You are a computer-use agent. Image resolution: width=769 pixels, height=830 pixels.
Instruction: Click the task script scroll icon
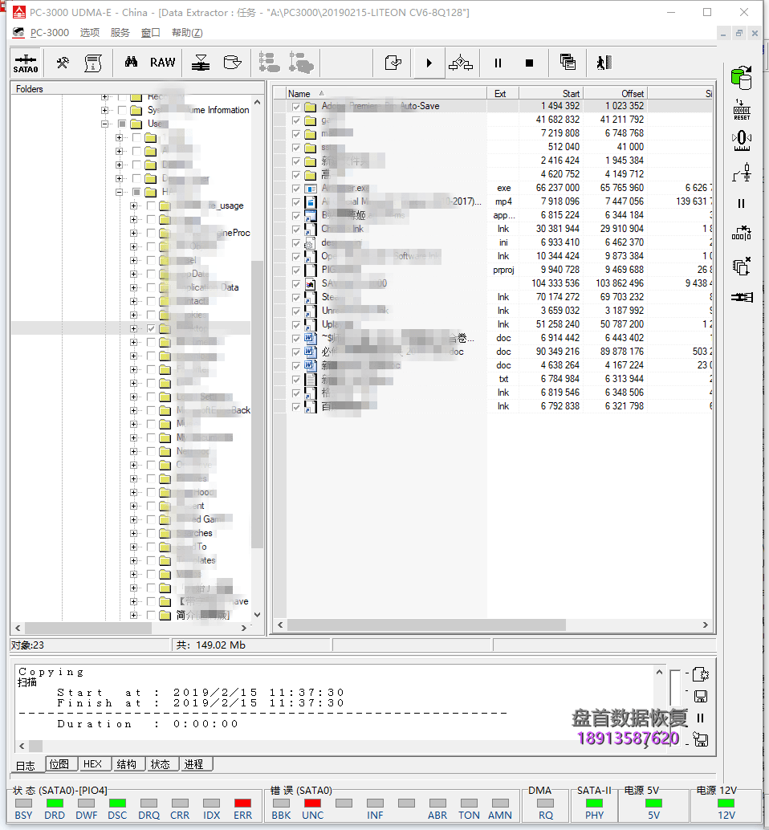93,63
